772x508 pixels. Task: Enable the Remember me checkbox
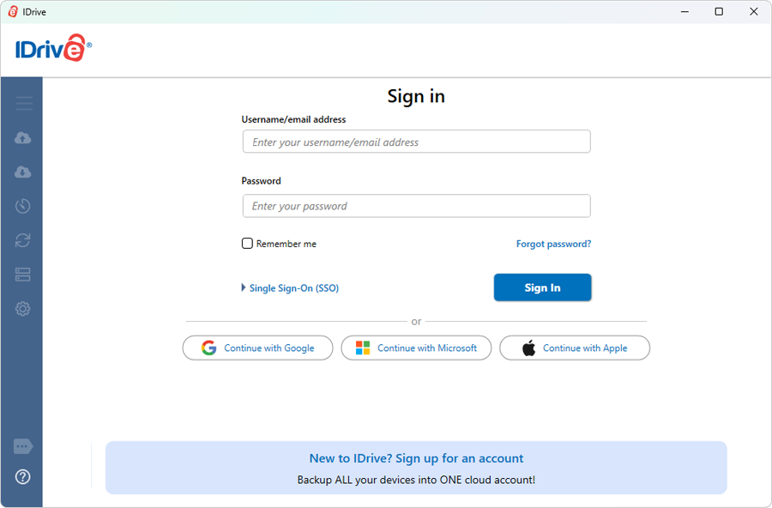(247, 244)
